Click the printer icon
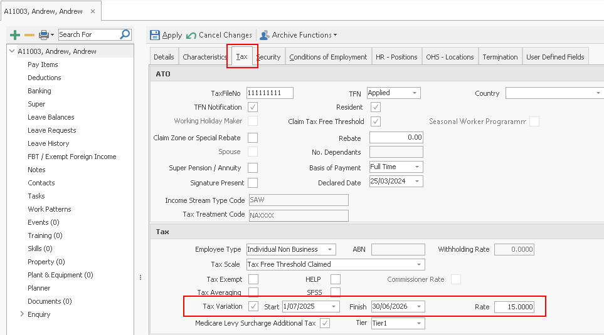 pyautogui.click(x=43, y=35)
